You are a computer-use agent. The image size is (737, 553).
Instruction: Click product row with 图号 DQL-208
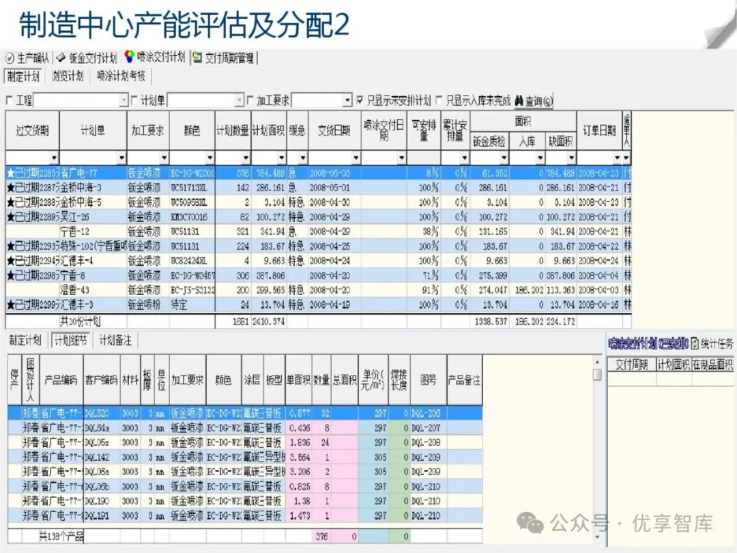[245, 442]
